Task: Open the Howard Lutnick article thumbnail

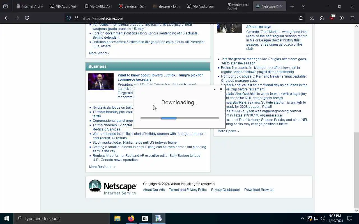Action: (101, 82)
